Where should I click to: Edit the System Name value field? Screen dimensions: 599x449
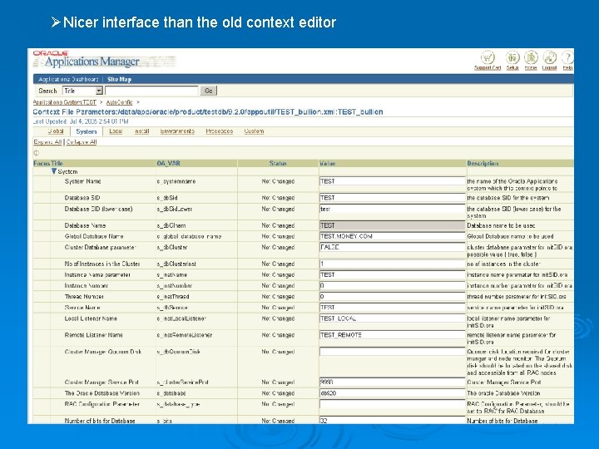[x=392, y=181]
